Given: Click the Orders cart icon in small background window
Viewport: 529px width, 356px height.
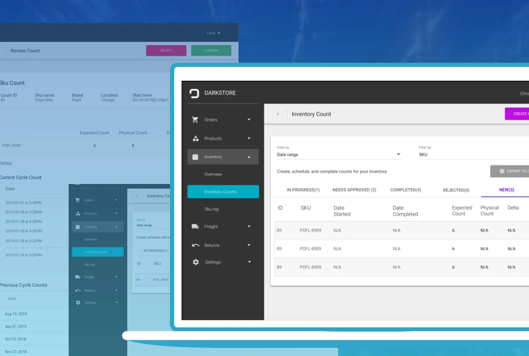Looking at the screenshot, I should [78, 200].
